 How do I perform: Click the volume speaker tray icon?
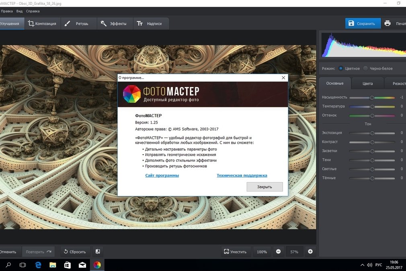369,265
